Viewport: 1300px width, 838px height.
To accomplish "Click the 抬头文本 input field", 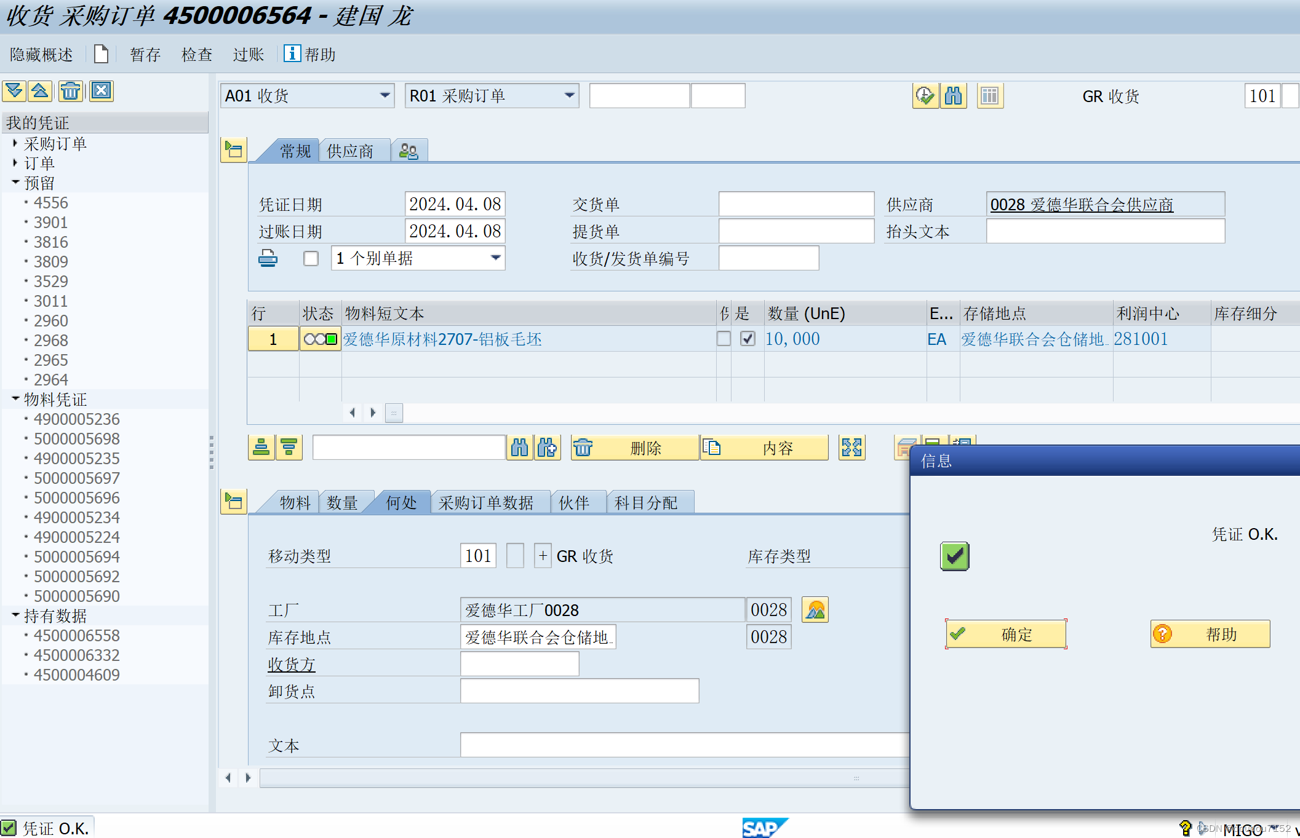I will click(1105, 231).
